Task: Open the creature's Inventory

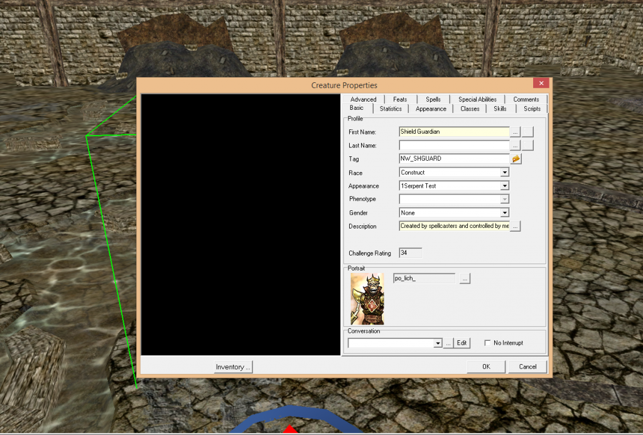Action: 232,367
